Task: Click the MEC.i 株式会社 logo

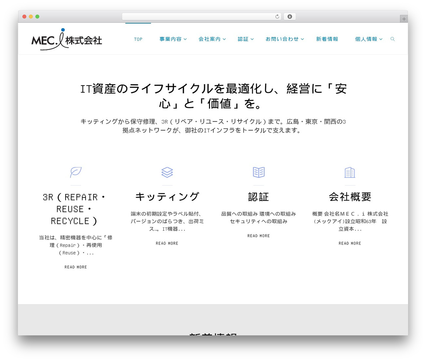Action: [67, 39]
